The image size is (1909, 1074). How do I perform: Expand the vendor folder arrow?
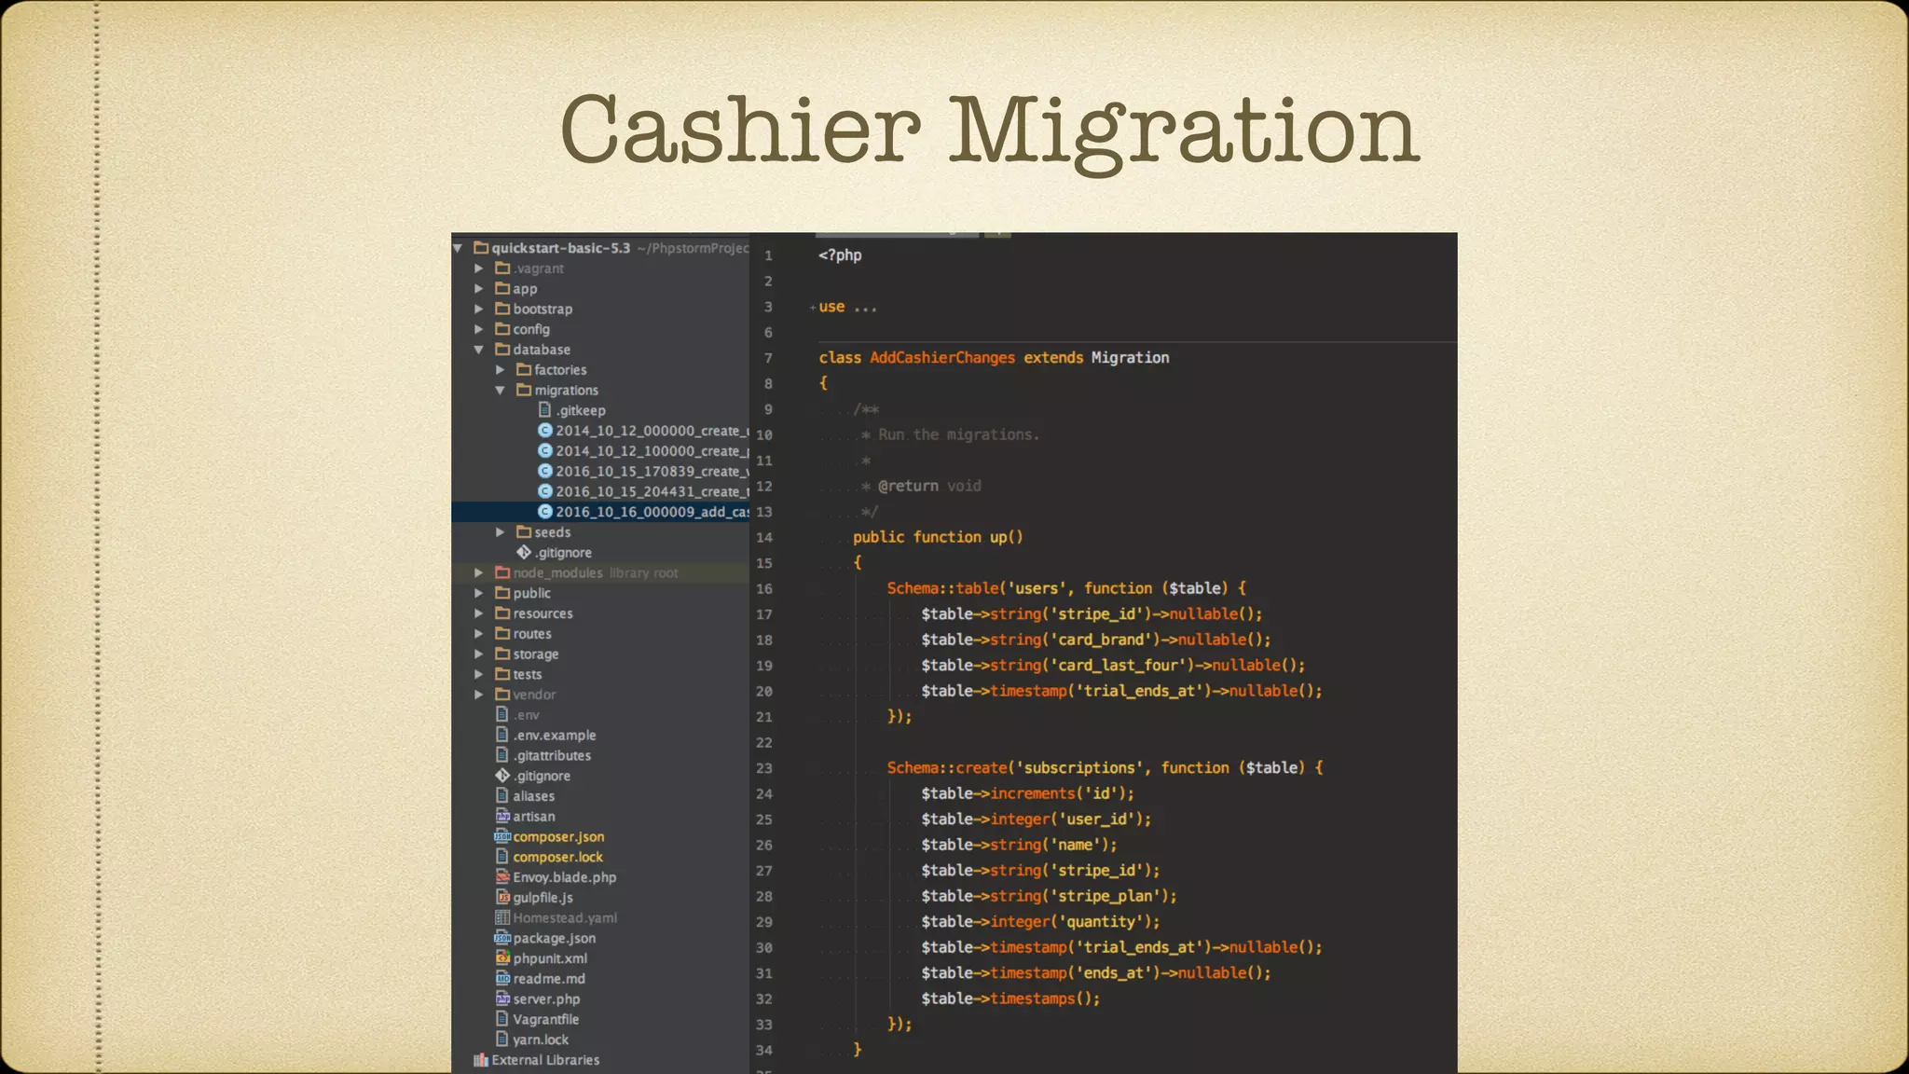point(479,695)
